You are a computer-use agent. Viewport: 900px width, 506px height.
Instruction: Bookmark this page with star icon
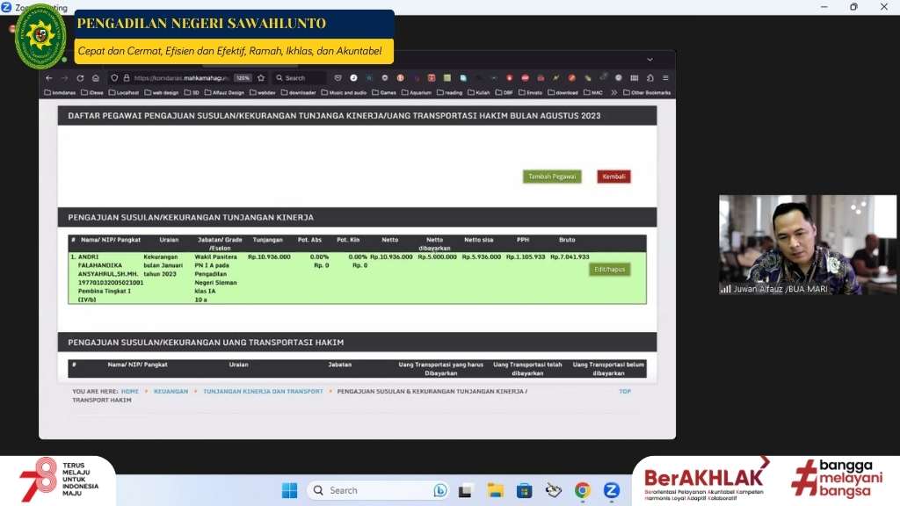tap(261, 78)
